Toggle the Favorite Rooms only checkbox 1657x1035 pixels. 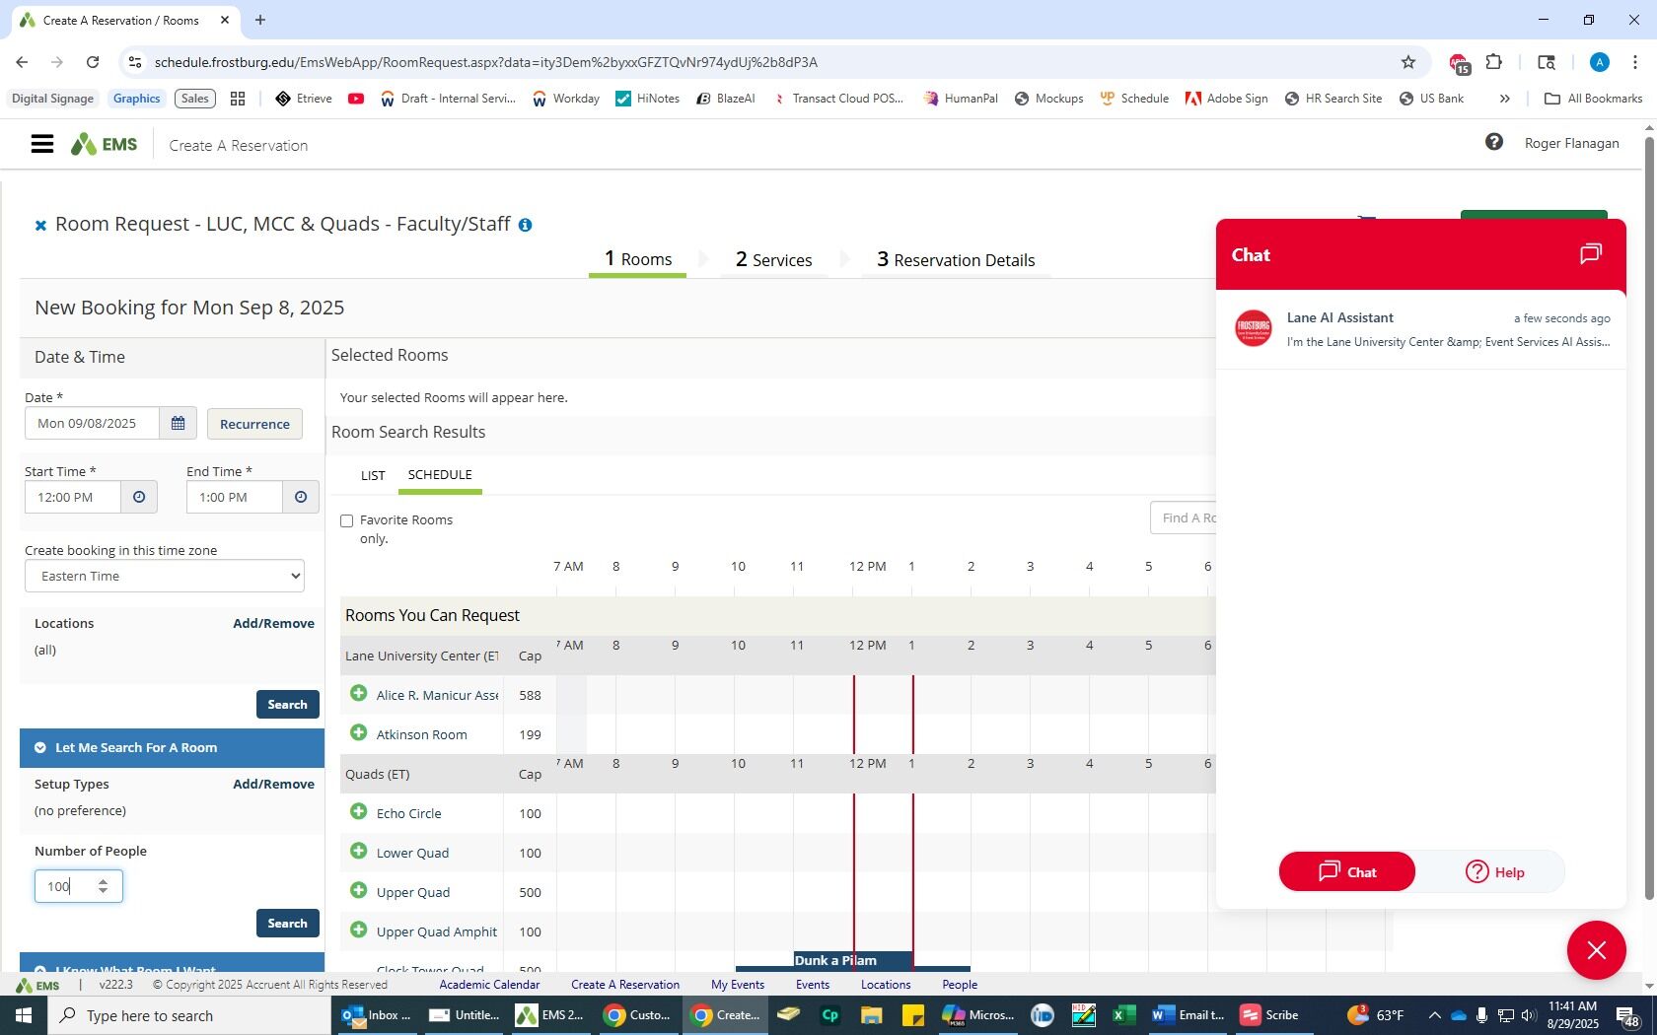tap(347, 520)
